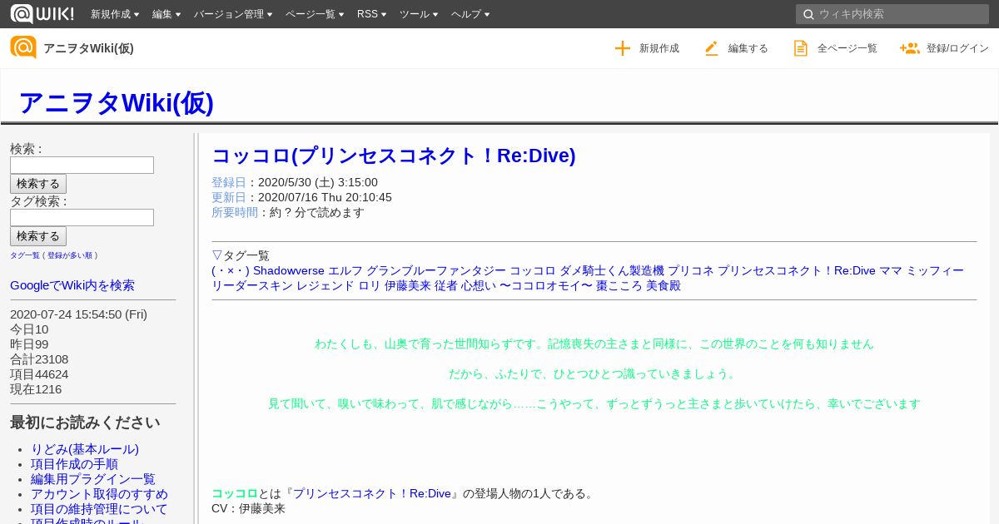Click the orange @ site logo icon
This screenshot has height=524, width=999.
(23, 47)
